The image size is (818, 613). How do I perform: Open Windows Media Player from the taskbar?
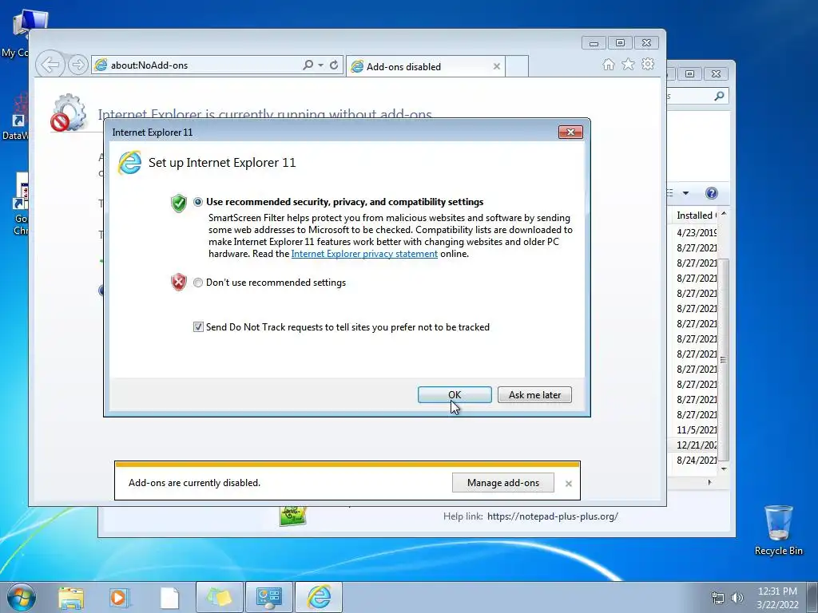[x=119, y=598]
